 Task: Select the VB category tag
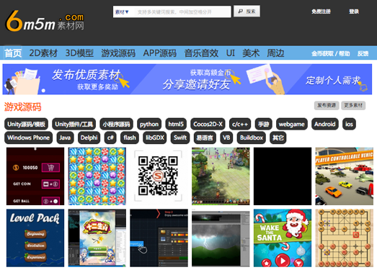coord(226,138)
